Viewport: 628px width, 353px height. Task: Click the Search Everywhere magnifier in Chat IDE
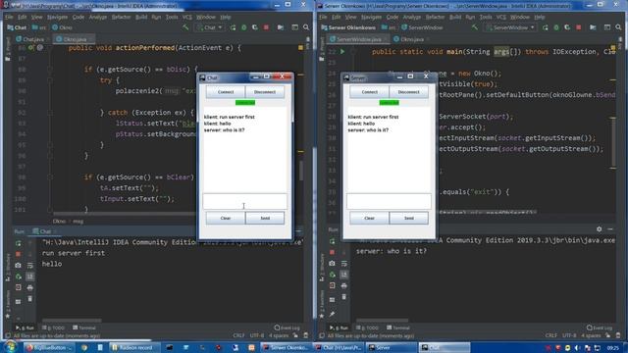[306, 27]
